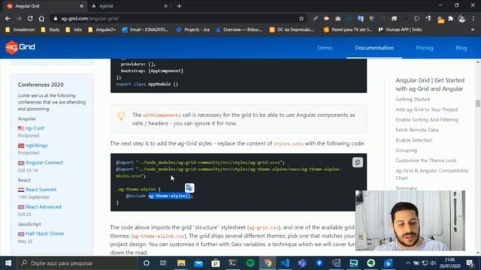The height and width of the screenshot is (270, 481).
Task: Open Task View on the taskbar
Action: pyautogui.click(x=163, y=263)
